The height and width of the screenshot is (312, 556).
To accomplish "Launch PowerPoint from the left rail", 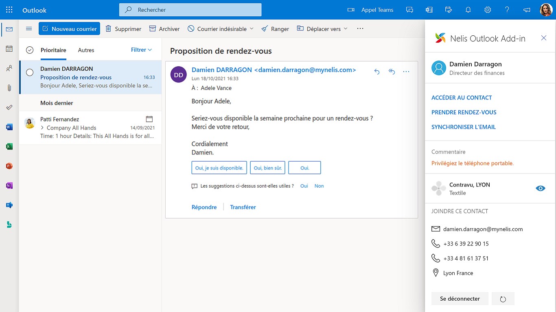I will click(9, 166).
